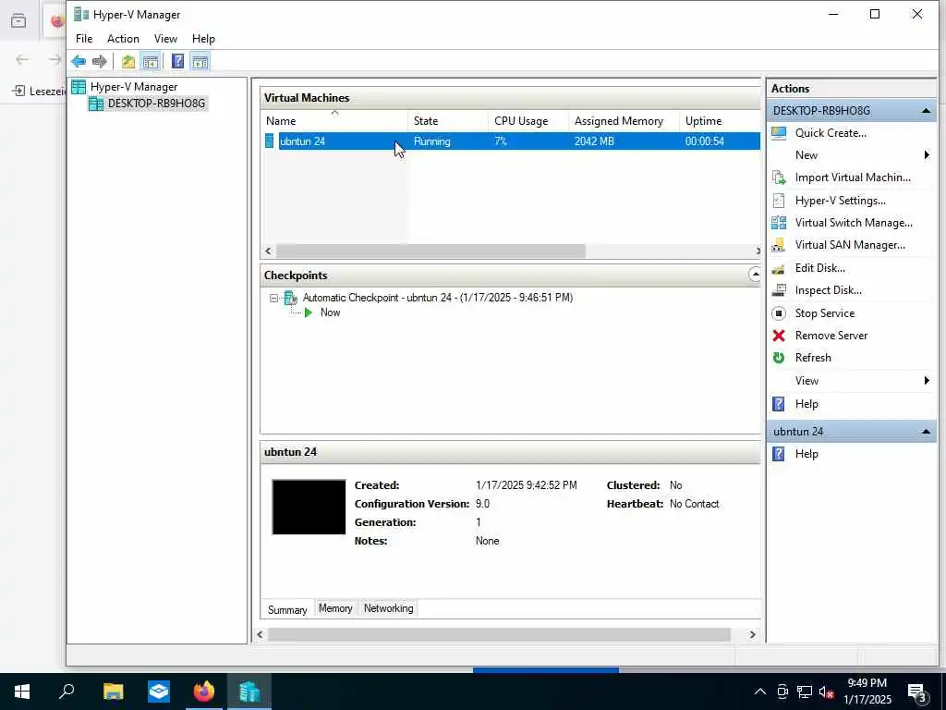946x710 pixels.
Task: Show hidden system tray icons
Action: coord(760,692)
